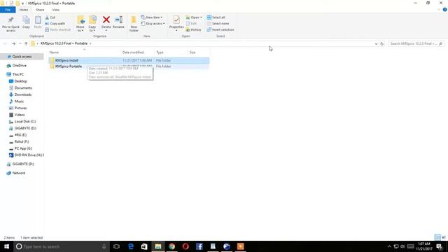Select This PC in navigation pane
This screenshot has height=252, width=448.
pos(18,74)
